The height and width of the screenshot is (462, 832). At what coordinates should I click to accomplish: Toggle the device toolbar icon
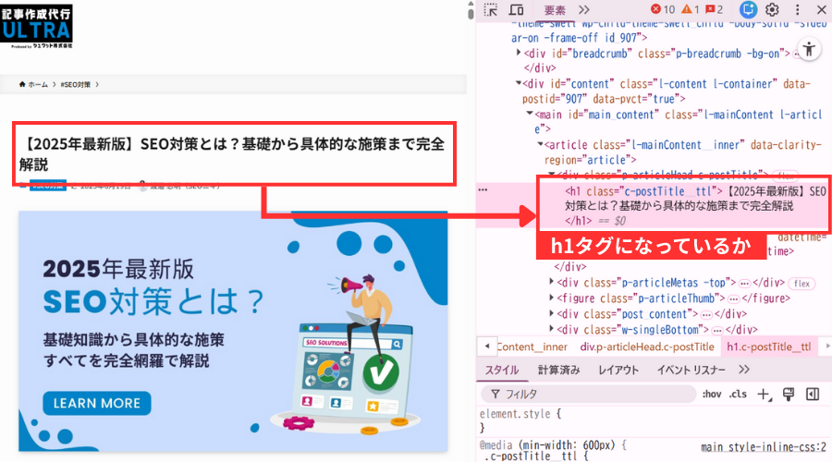[516, 9]
